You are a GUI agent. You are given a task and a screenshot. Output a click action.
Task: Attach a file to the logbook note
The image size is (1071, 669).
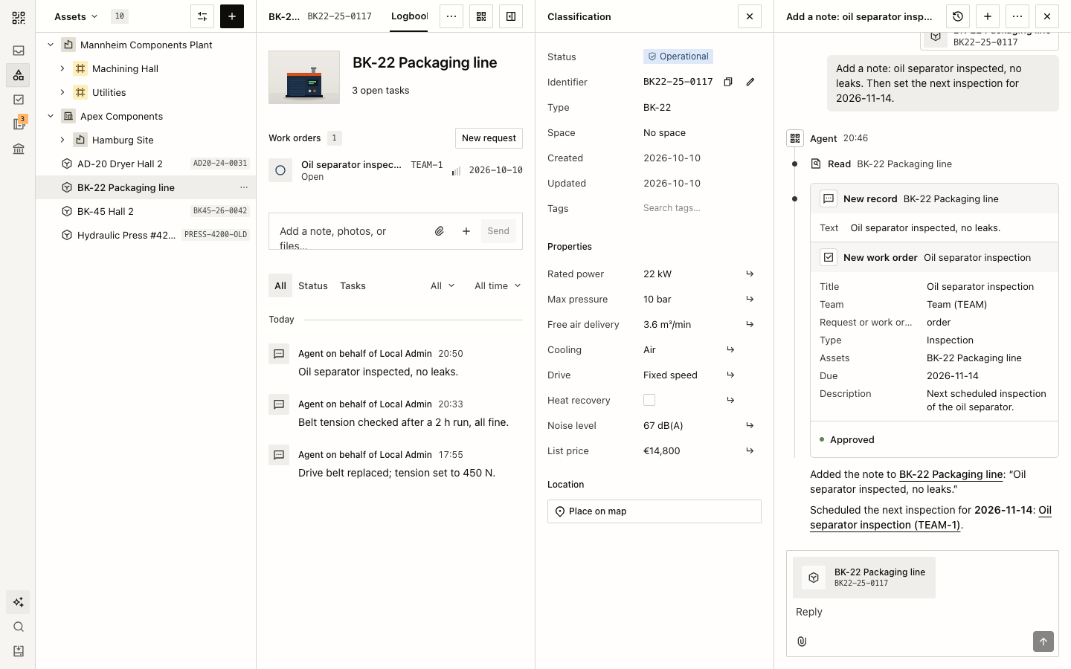pos(440,231)
